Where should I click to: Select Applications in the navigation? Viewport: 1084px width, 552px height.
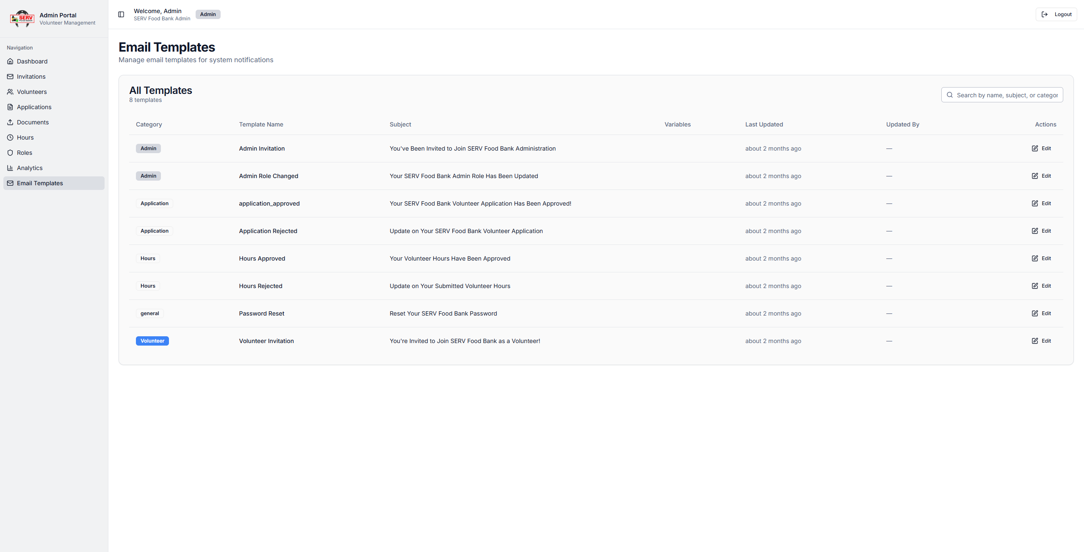34,107
